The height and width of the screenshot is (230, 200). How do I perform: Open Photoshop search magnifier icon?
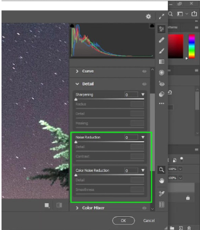pos(170,14)
